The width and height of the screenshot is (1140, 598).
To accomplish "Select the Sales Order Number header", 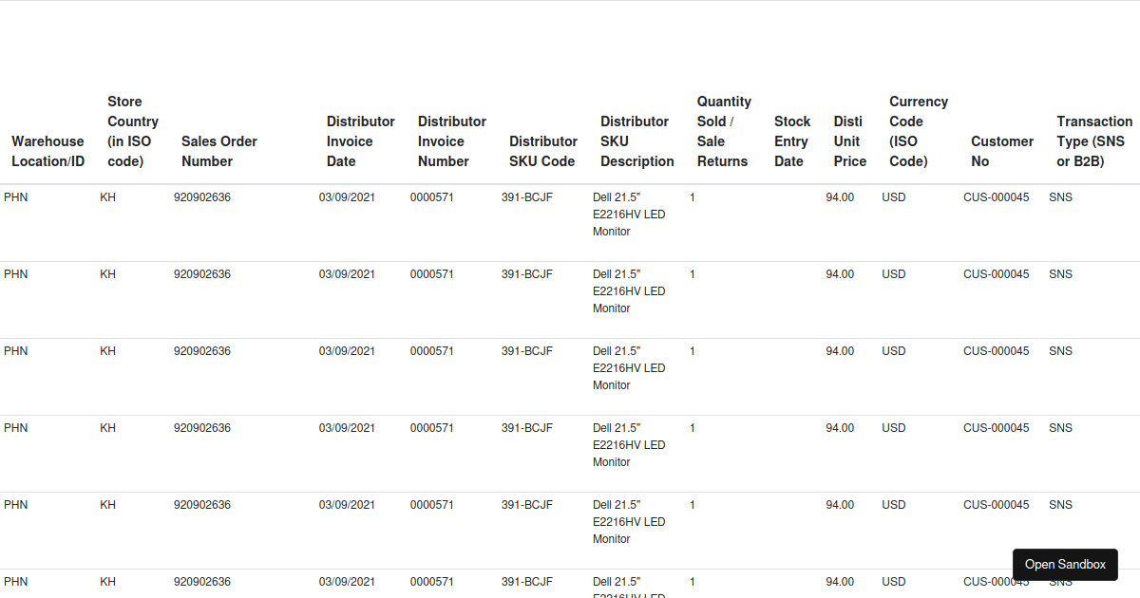I will point(219,151).
